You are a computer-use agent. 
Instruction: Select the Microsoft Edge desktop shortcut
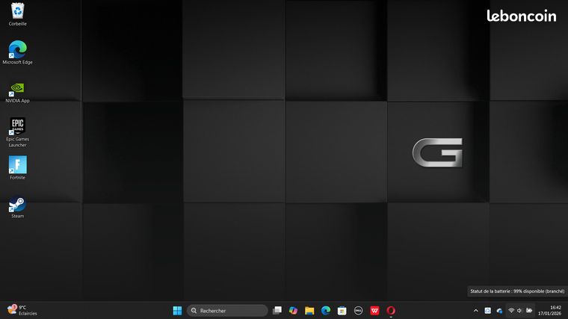17,52
